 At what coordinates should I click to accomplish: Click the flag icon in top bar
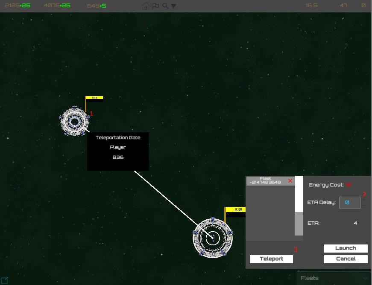[x=155, y=6]
